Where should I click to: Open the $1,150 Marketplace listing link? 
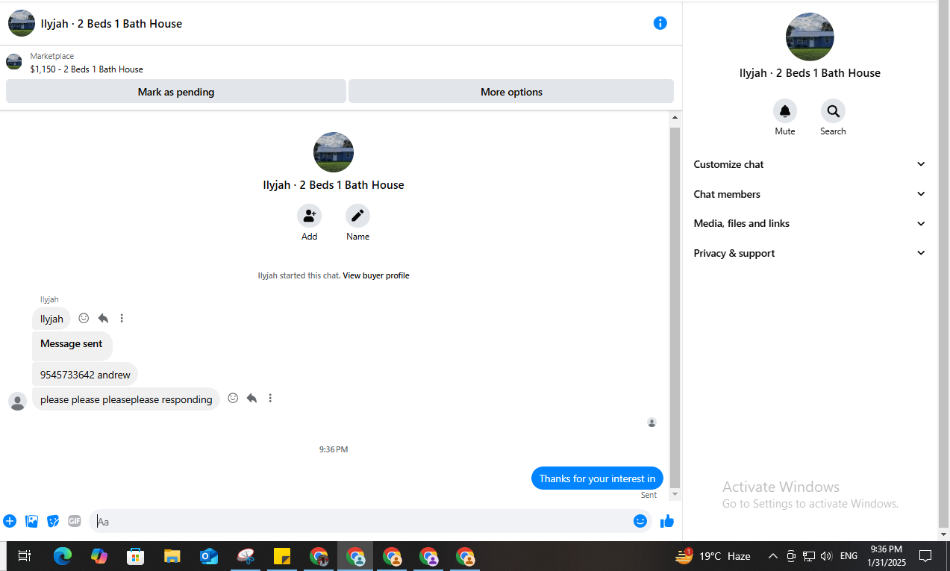click(x=87, y=69)
